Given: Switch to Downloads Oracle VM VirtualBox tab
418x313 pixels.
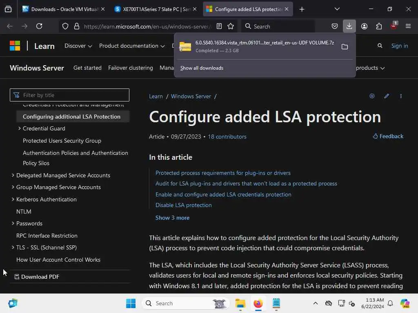Looking at the screenshot, I should tap(63, 9).
